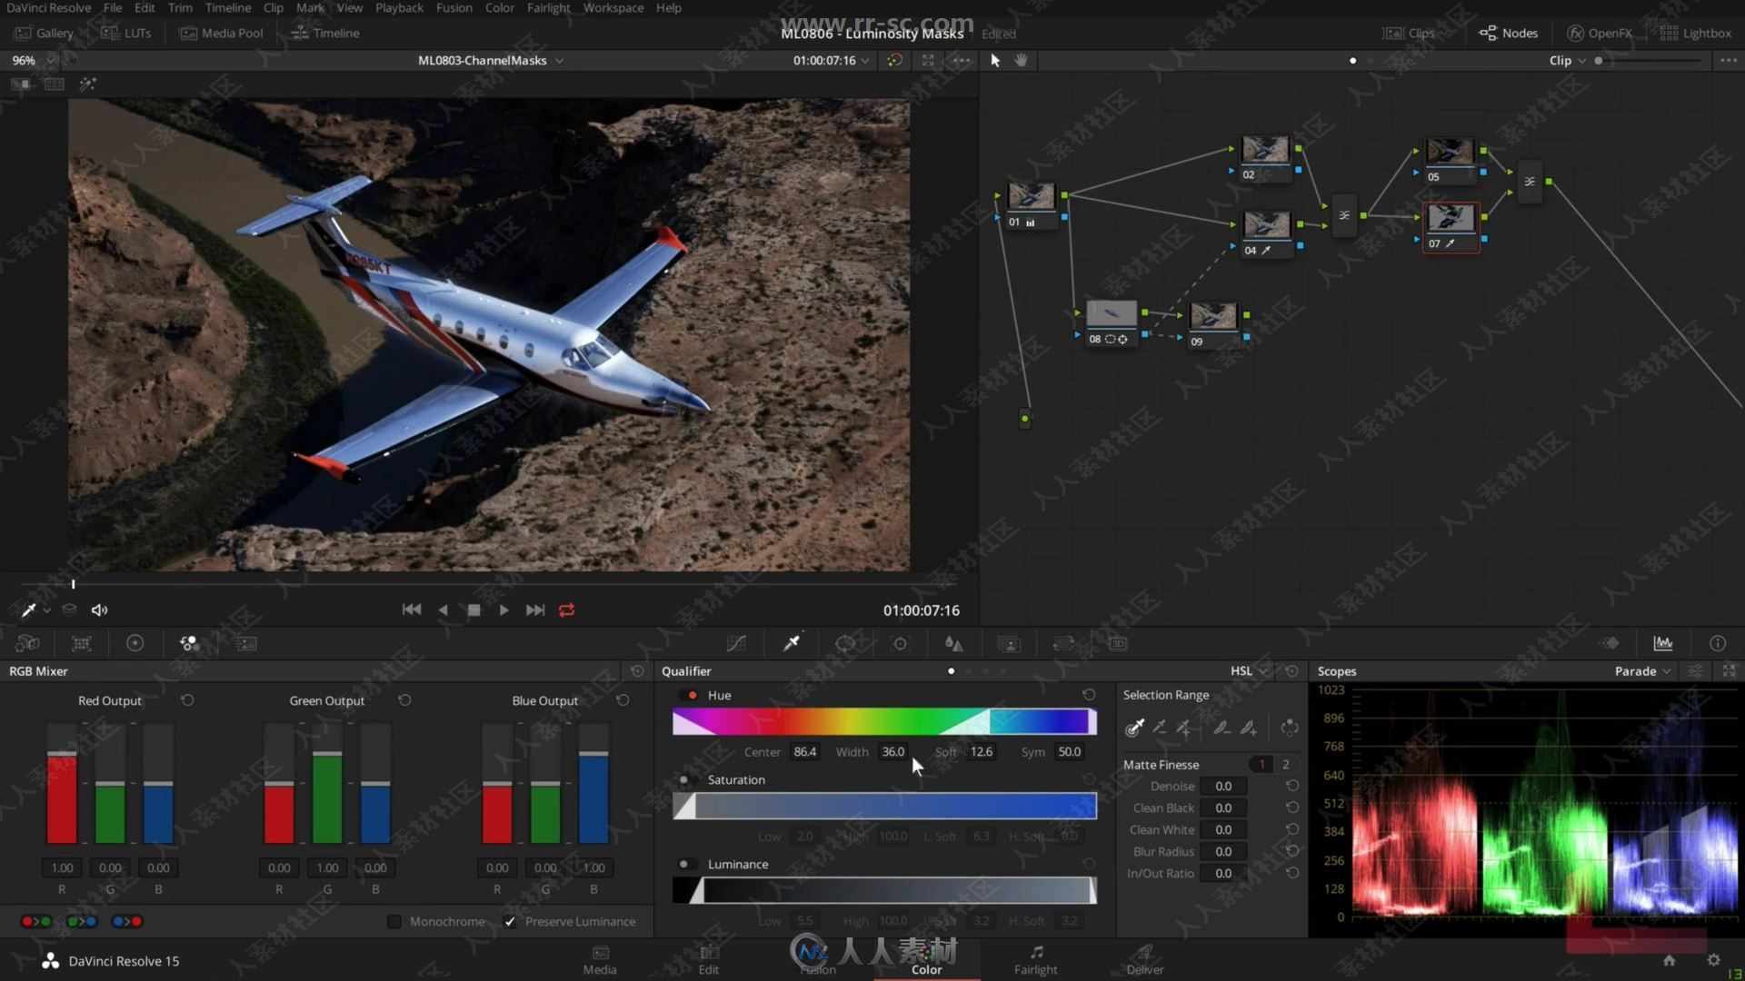
Task: Open the Blur palette icon
Action: [x=953, y=643]
